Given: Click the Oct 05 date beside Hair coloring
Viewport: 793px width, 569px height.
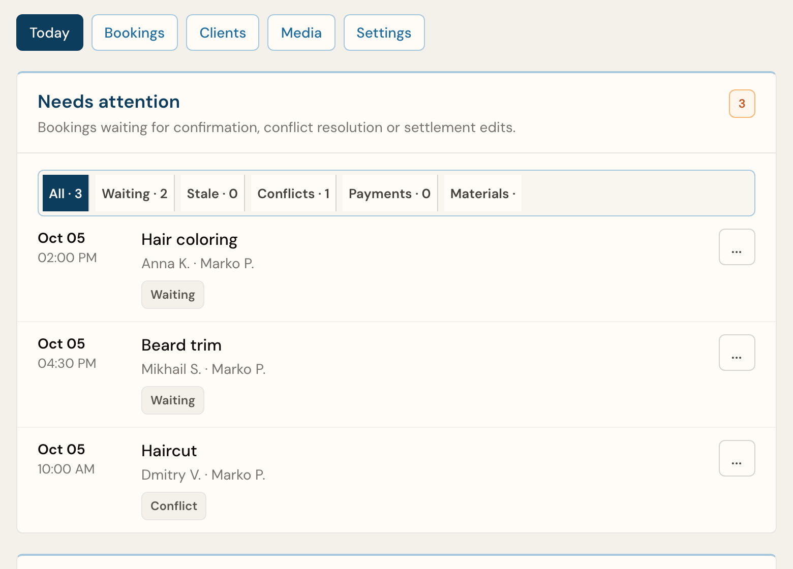Looking at the screenshot, I should coord(62,238).
